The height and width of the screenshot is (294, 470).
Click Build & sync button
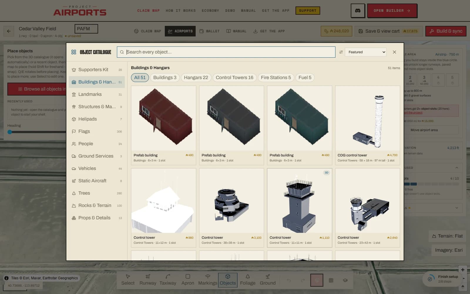pyautogui.click(x=446, y=31)
